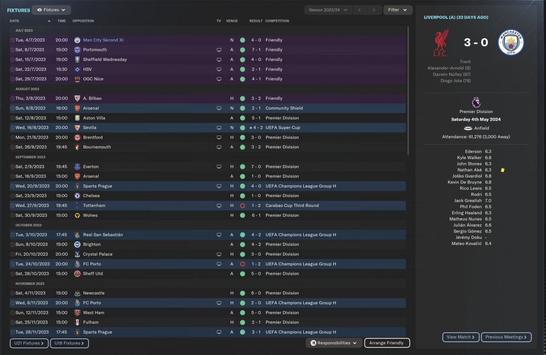Expand the Season 2023/24 selector
Screen dimensions: 546x355
point(328,10)
